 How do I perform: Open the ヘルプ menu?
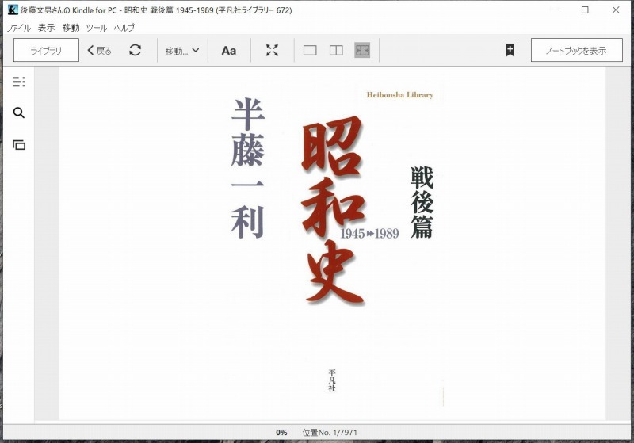124,28
